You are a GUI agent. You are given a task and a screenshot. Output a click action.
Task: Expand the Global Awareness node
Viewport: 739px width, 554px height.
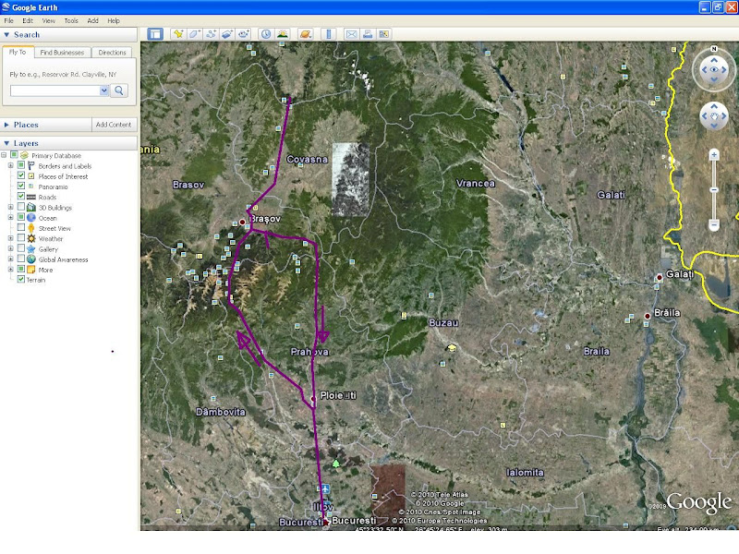[10, 259]
